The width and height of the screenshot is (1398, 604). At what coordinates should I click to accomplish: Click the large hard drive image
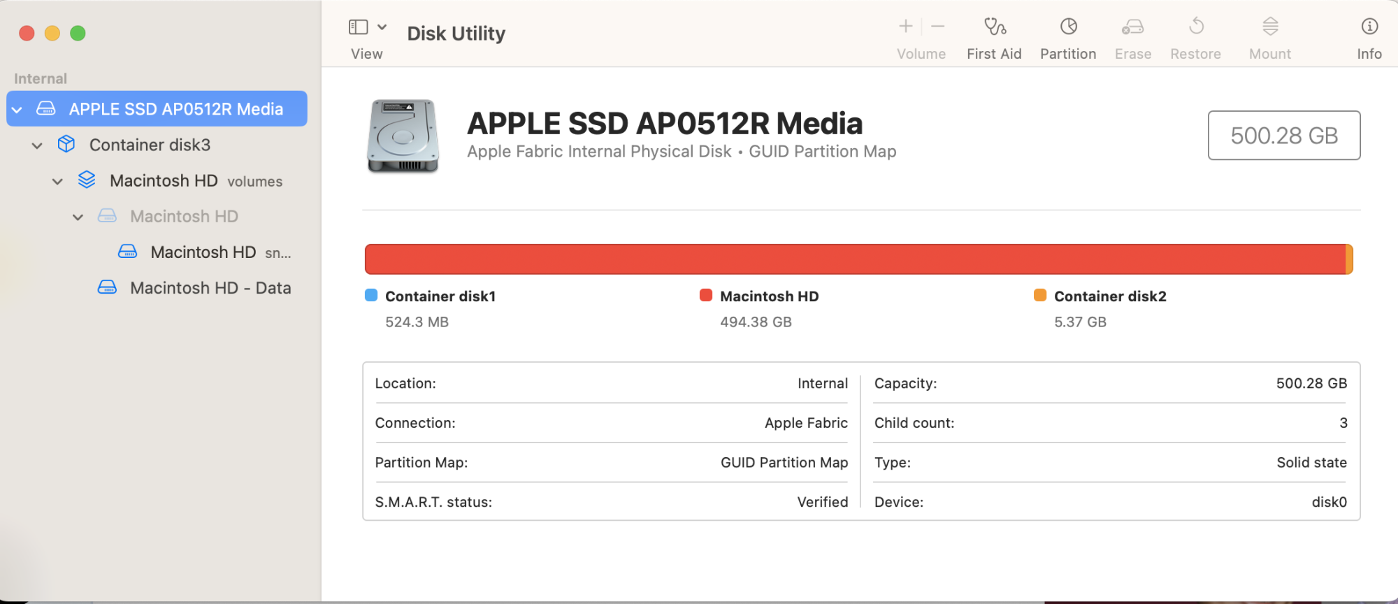[x=403, y=136]
